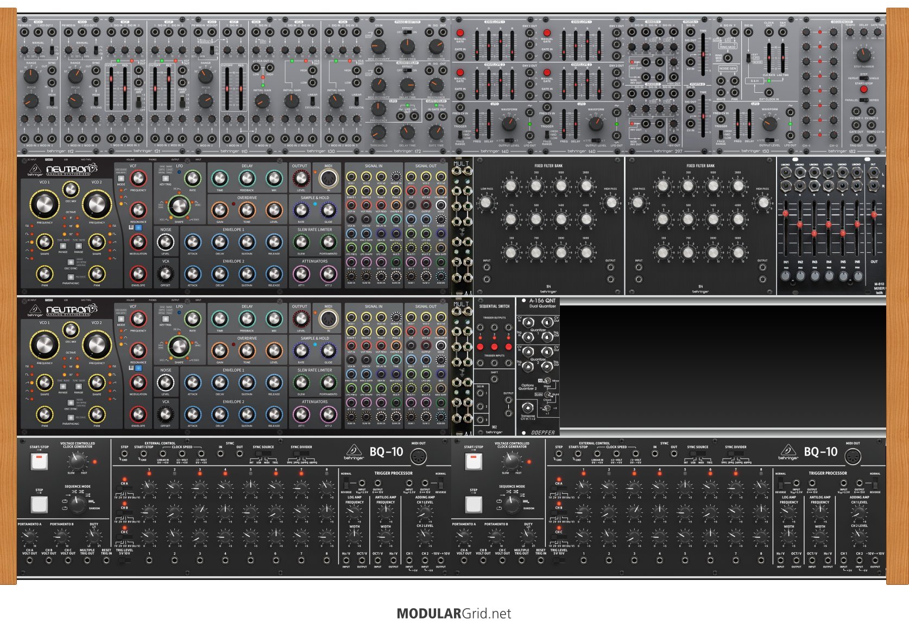Click RESET TRIG IN jack on left BQ-10

click(x=106, y=561)
